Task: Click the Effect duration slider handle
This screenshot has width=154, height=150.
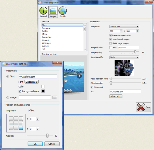Action: click(x=111, y=83)
